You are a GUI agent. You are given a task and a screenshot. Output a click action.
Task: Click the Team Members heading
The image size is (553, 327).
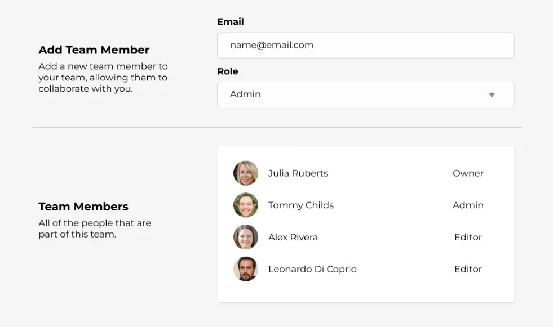pyautogui.click(x=83, y=207)
